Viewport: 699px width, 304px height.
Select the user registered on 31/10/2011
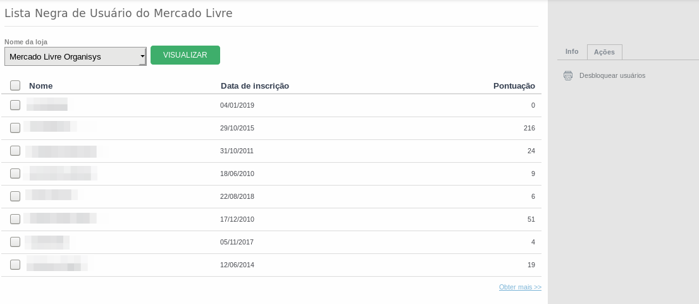click(15, 151)
